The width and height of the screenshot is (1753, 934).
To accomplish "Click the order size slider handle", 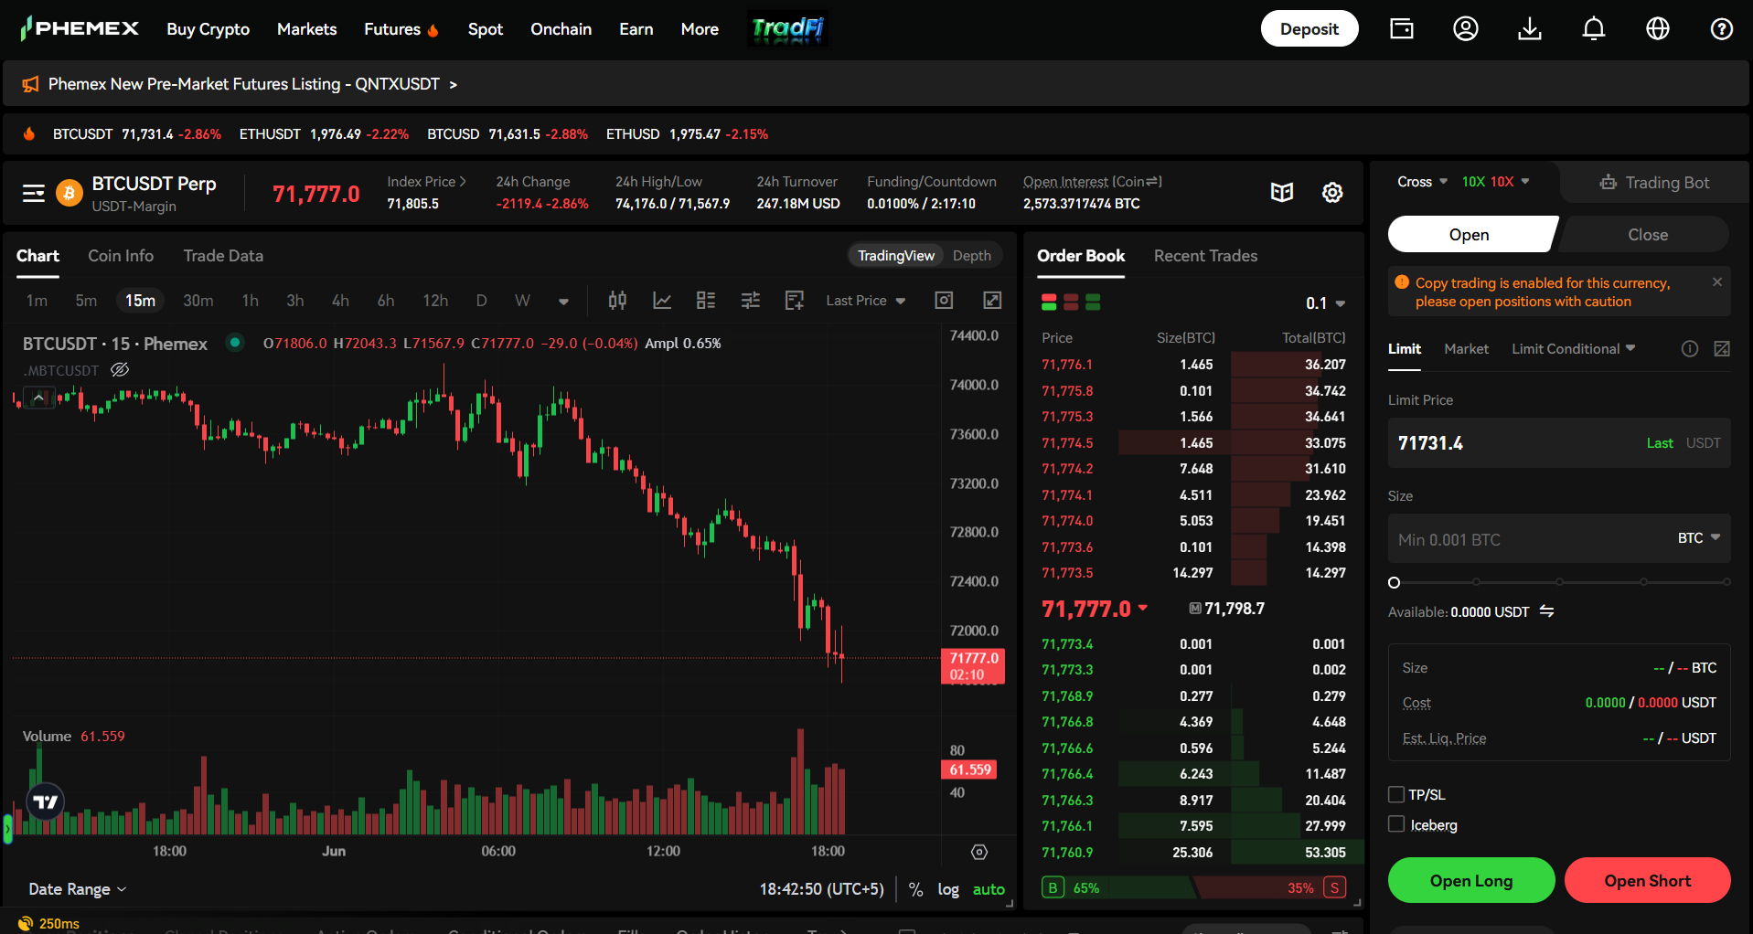I will [x=1394, y=582].
